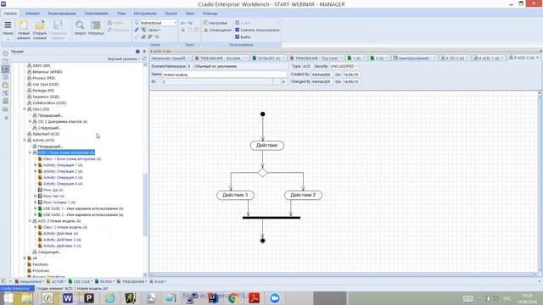Viewport: 543px width, 305px height.
Task: Collapse the Class (CD) tree node
Action: [x=25, y=109]
